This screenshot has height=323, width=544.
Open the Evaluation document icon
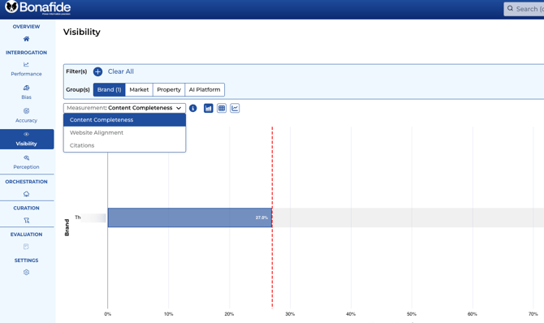pyautogui.click(x=26, y=247)
